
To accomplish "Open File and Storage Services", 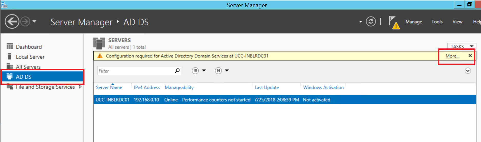I will pos(45,87).
